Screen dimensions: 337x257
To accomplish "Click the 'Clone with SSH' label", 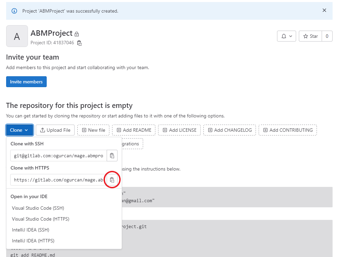I will point(27,144).
